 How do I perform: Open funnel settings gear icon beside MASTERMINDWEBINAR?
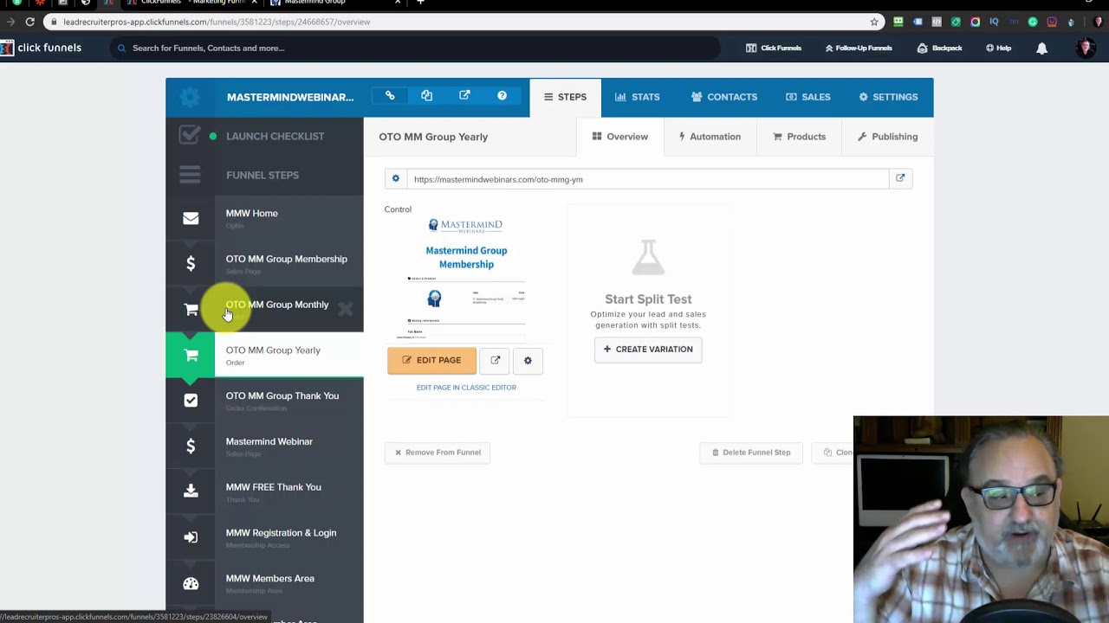click(x=190, y=97)
